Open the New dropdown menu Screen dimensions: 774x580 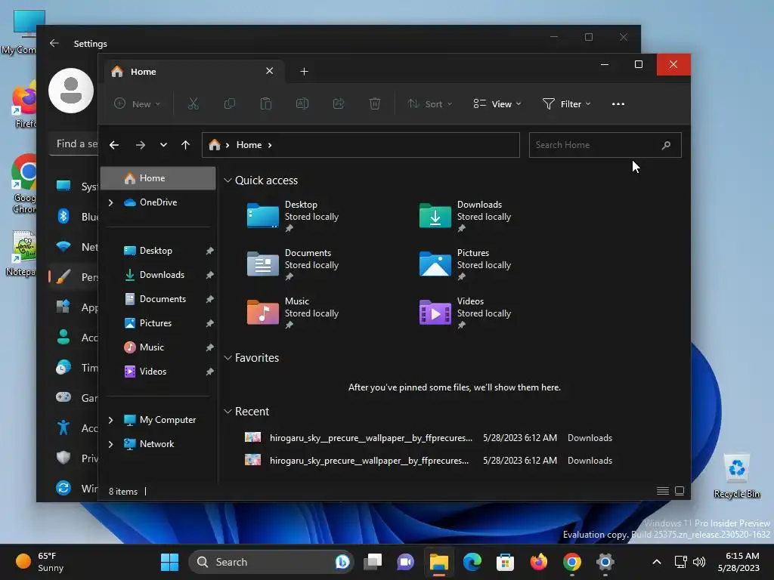click(138, 103)
